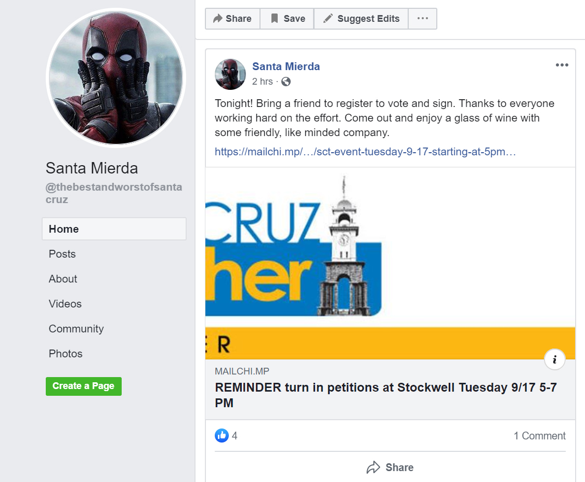
Task: Open Suggest Edits pencil button
Action: tap(361, 19)
